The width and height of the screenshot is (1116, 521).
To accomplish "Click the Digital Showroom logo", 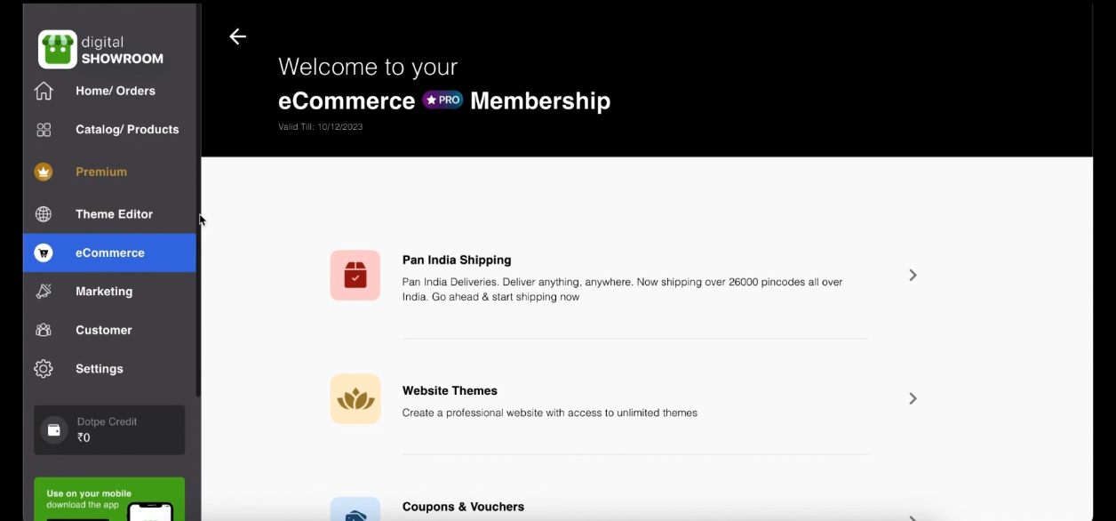I will coord(58,50).
